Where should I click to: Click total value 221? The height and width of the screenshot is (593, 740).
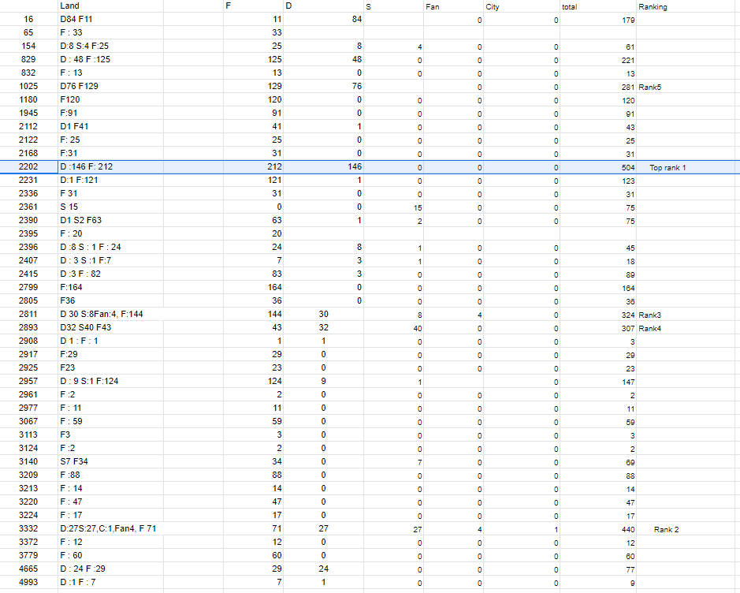(x=598, y=60)
